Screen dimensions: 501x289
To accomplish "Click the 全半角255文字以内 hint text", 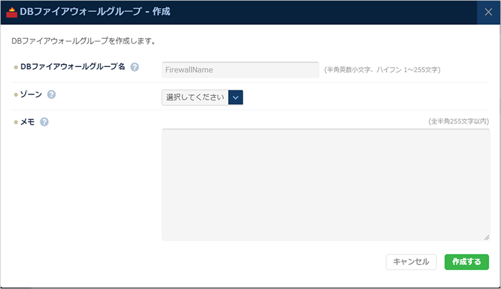I will pyautogui.click(x=458, y=122).
